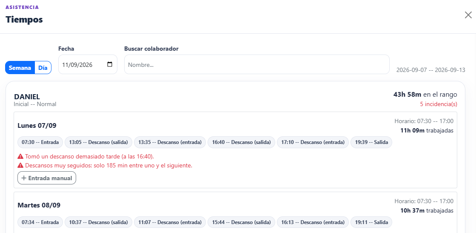Screen dimensions: 476x233
Task: Click the ASISTENCIA section label
Action: (x=22, y=7)
